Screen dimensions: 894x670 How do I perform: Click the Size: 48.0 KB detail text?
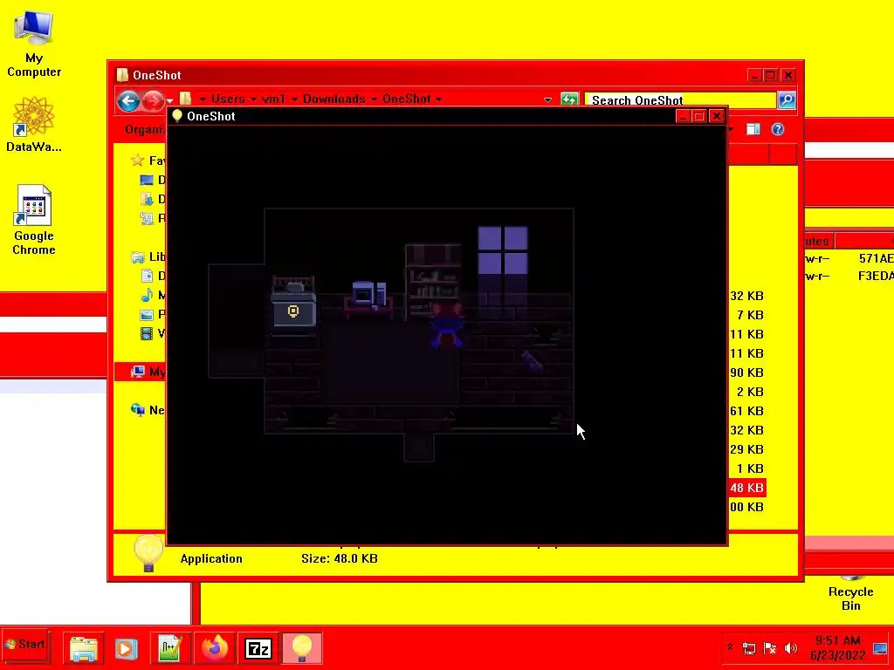[340, 559]
